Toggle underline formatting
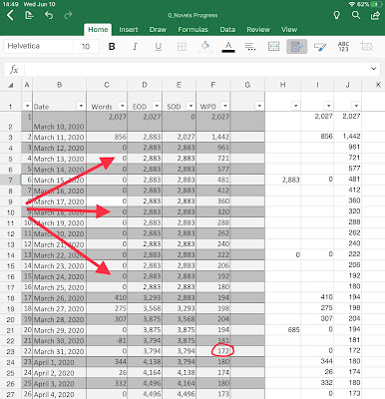The width and height of the screenshot is (385, 399). pos(159,47)
